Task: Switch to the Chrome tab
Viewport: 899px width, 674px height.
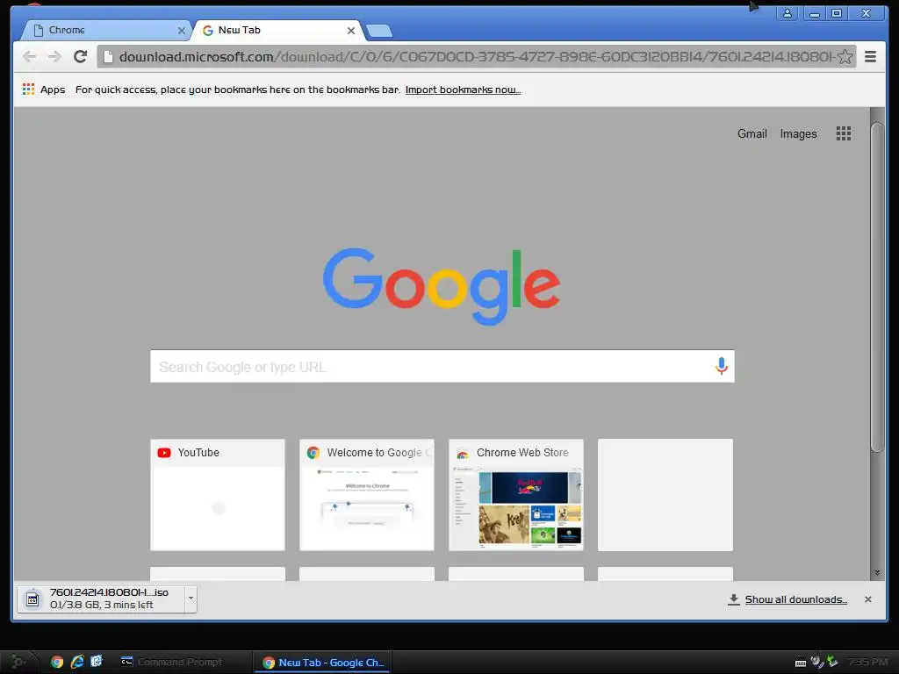Action: coord(107,31)
